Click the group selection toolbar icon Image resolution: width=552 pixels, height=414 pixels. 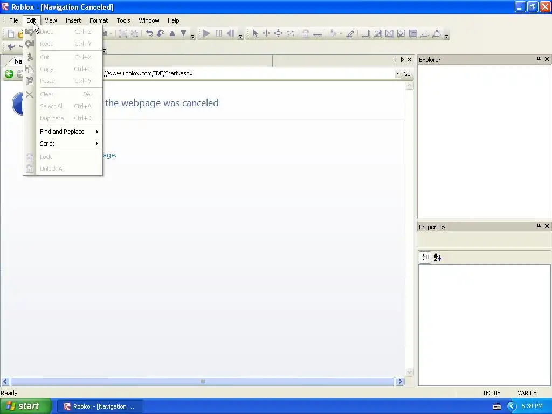pos(123,34)
